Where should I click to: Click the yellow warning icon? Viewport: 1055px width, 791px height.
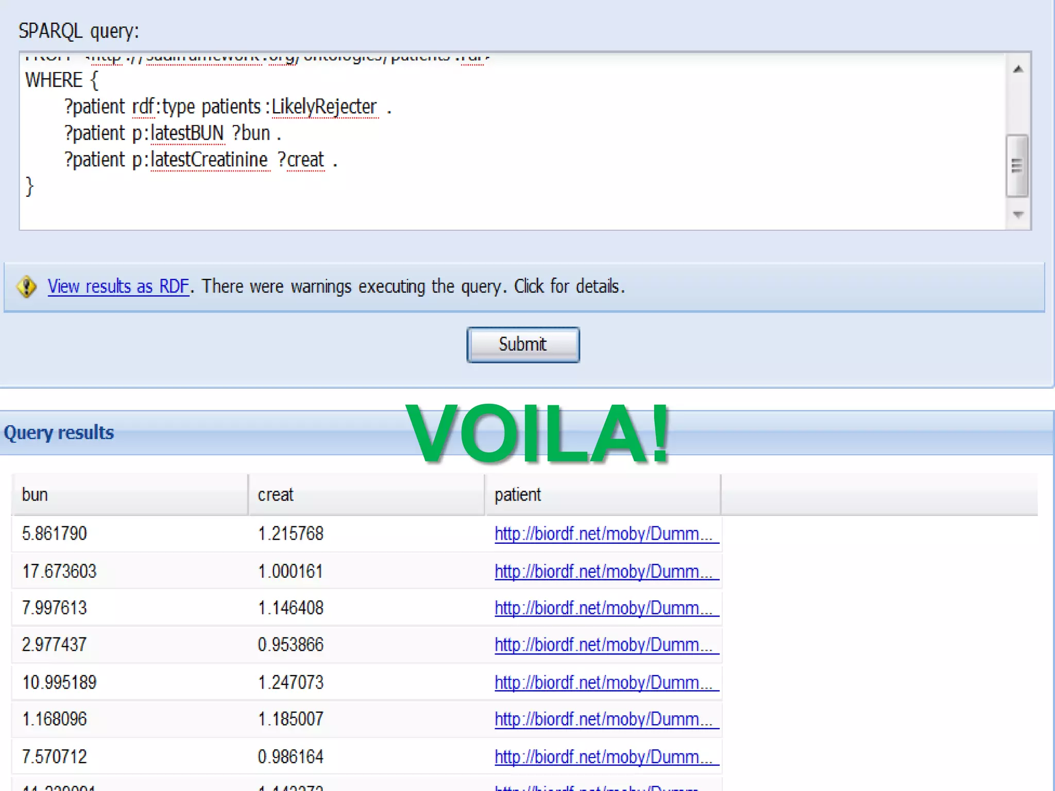[27, 287]
